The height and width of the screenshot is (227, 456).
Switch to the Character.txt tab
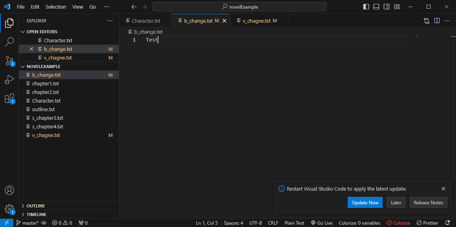pyautogui.click(x=145, y=21)
